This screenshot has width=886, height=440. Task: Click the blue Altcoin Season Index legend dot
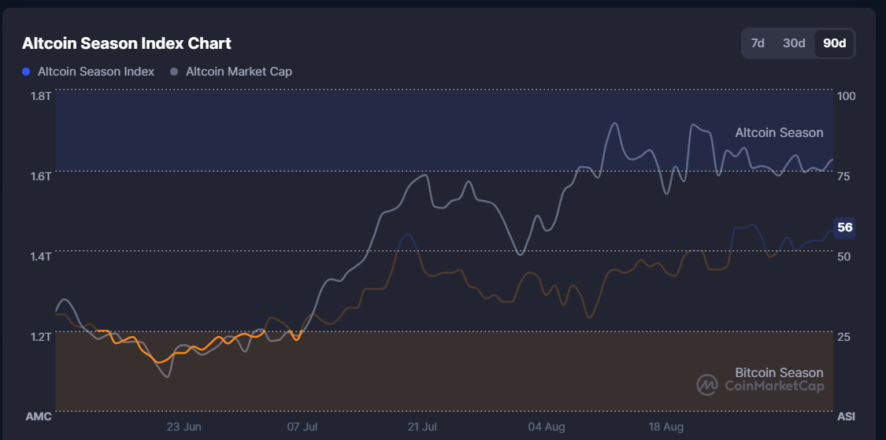(x=26, y=72)
